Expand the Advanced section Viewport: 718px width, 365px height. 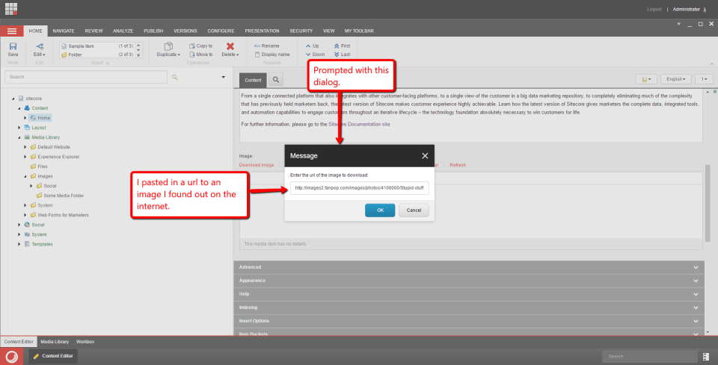click(x=469, y=267)
